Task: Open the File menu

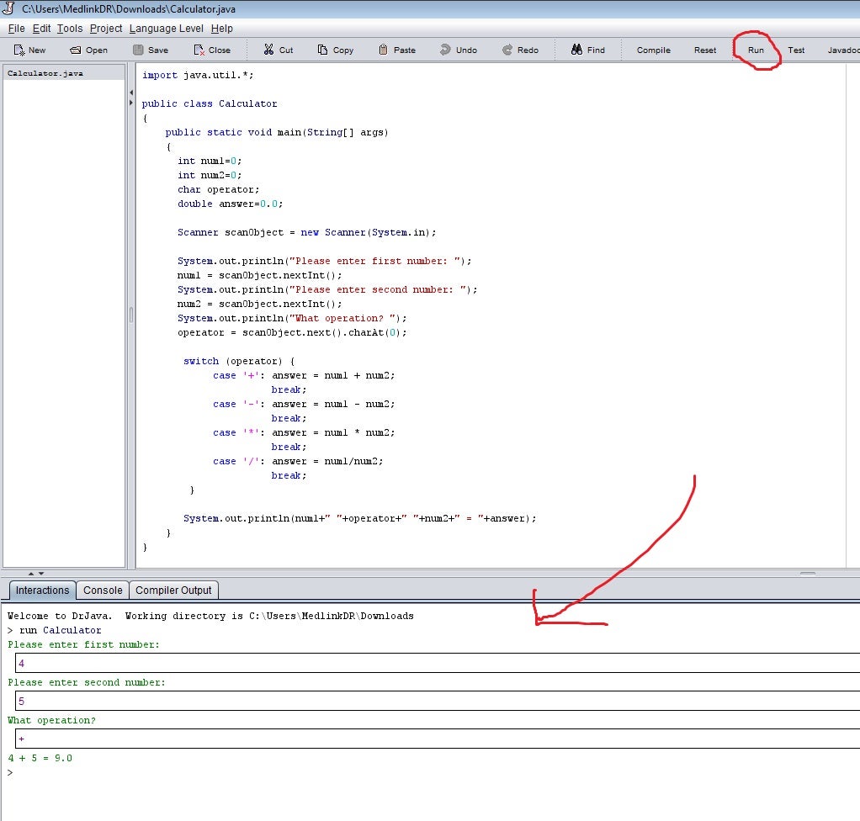Action: click(x=17, y=29)
